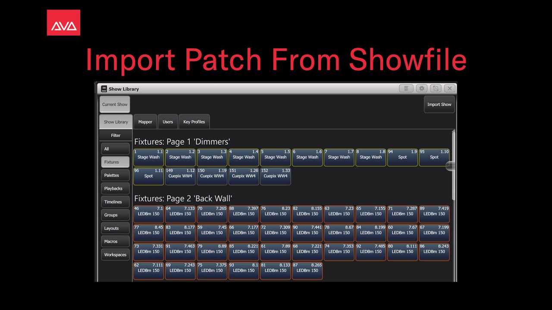This screenshot has width=552, height=310.
Task: Select Stage Wash fixture at address 1.3
Action: click(212, 158)
